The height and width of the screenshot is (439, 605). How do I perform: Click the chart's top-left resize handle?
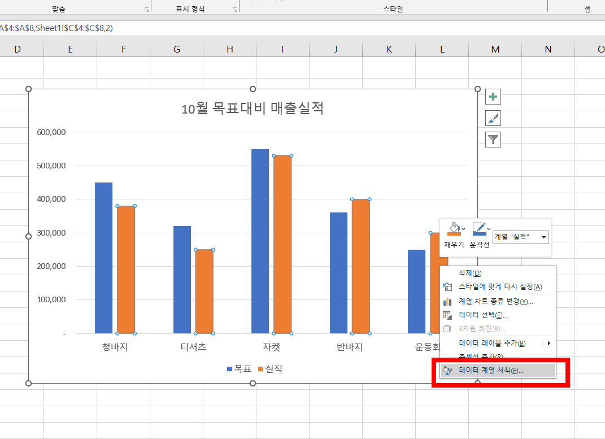click(28, 89)
